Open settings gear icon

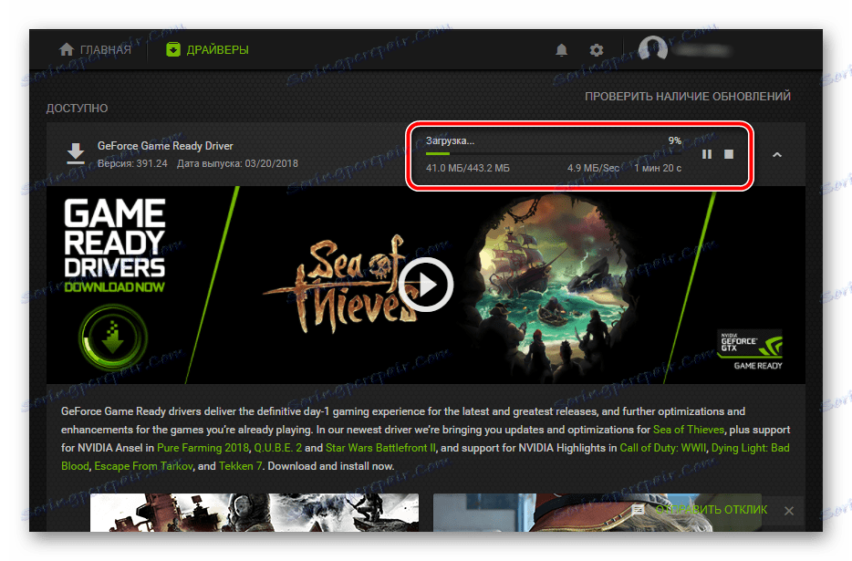(x=596, y=50)
